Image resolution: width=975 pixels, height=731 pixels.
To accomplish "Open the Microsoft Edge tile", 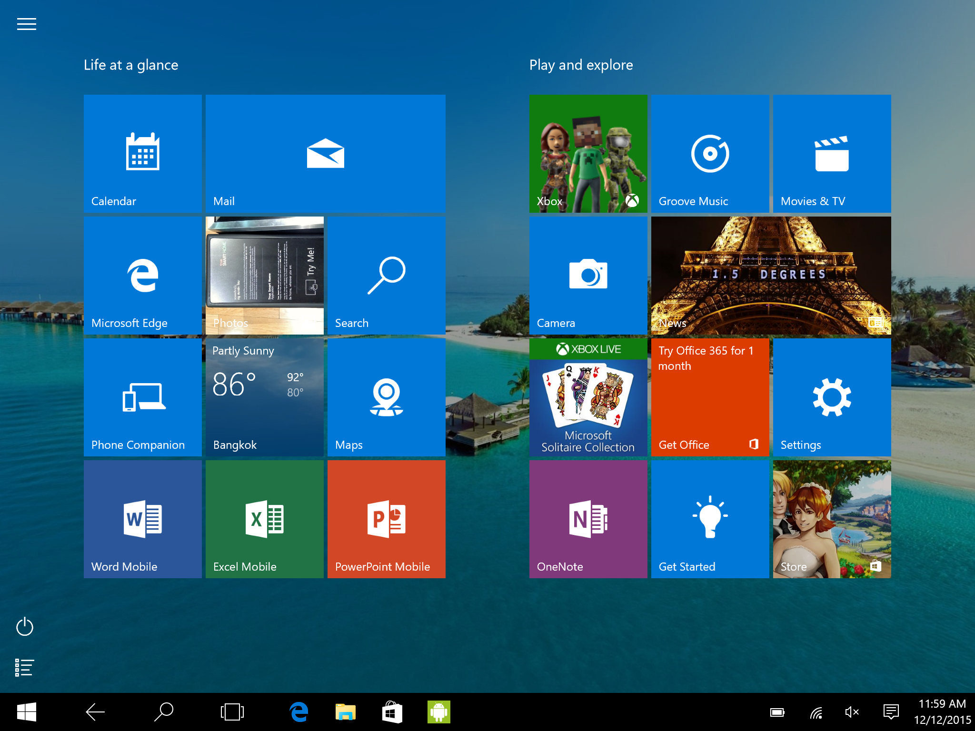I will coord(142,275).
